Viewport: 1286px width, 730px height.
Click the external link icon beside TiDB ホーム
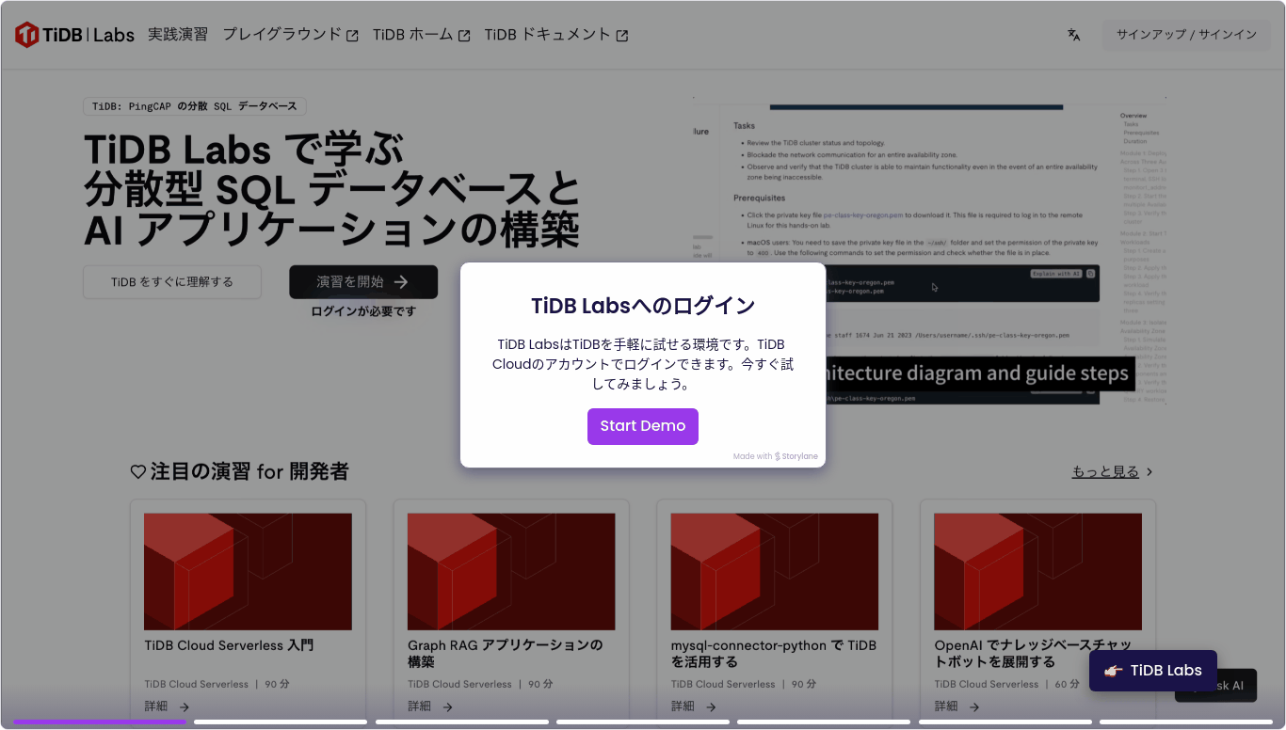[464, 33]
